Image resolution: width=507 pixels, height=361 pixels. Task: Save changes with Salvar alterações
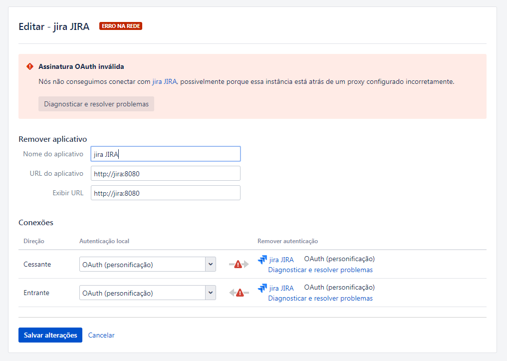[x=50, y=335]
